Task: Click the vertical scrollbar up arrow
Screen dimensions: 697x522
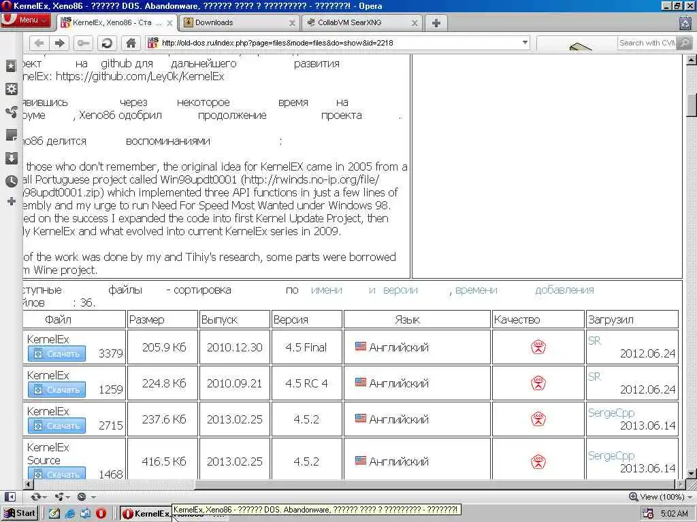Action: [x=692, y=60]
